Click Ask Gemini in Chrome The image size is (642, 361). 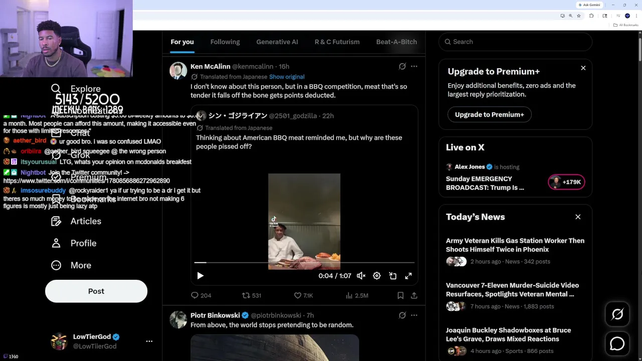(x=589, y=5)
